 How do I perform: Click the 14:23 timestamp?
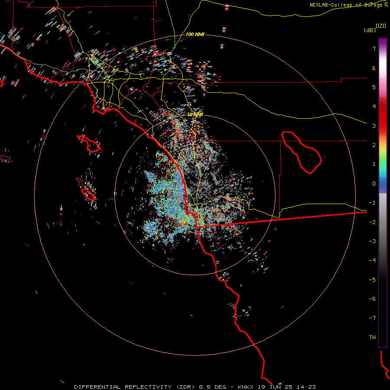pyautogui.click(x=306, y=387)
